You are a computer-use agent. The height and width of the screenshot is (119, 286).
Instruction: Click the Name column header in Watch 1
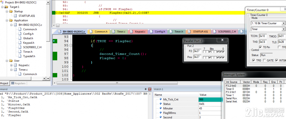click(x=176, y=95)
